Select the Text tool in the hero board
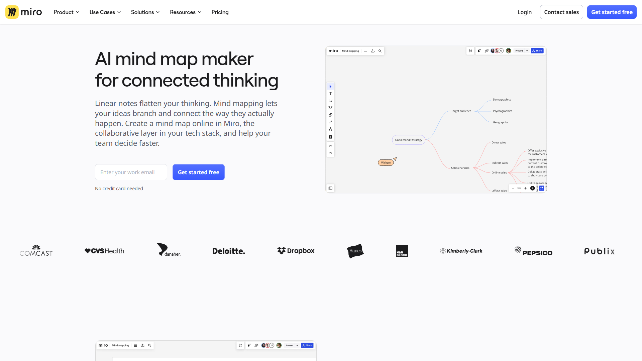Screen dimensions: 642x361 (x=330, y=94)
